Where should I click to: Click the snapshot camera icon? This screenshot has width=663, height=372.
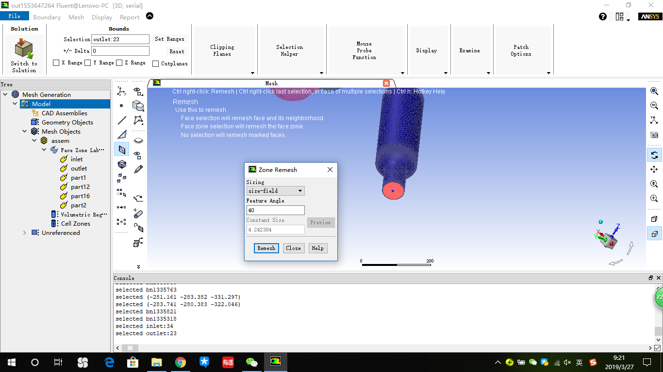654,135
